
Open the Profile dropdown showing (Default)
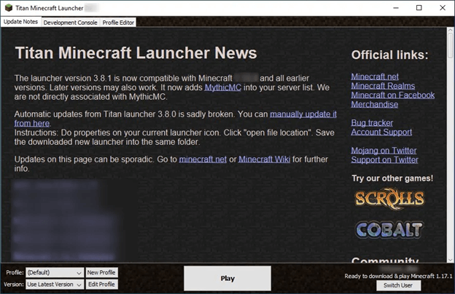[x=55, y=273]
